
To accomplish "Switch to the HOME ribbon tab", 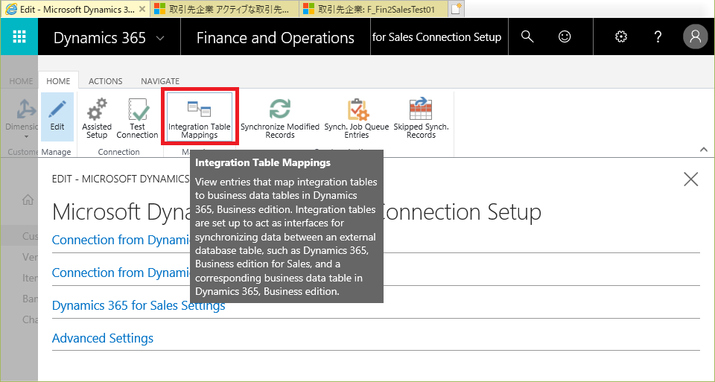I will point(58,81).
